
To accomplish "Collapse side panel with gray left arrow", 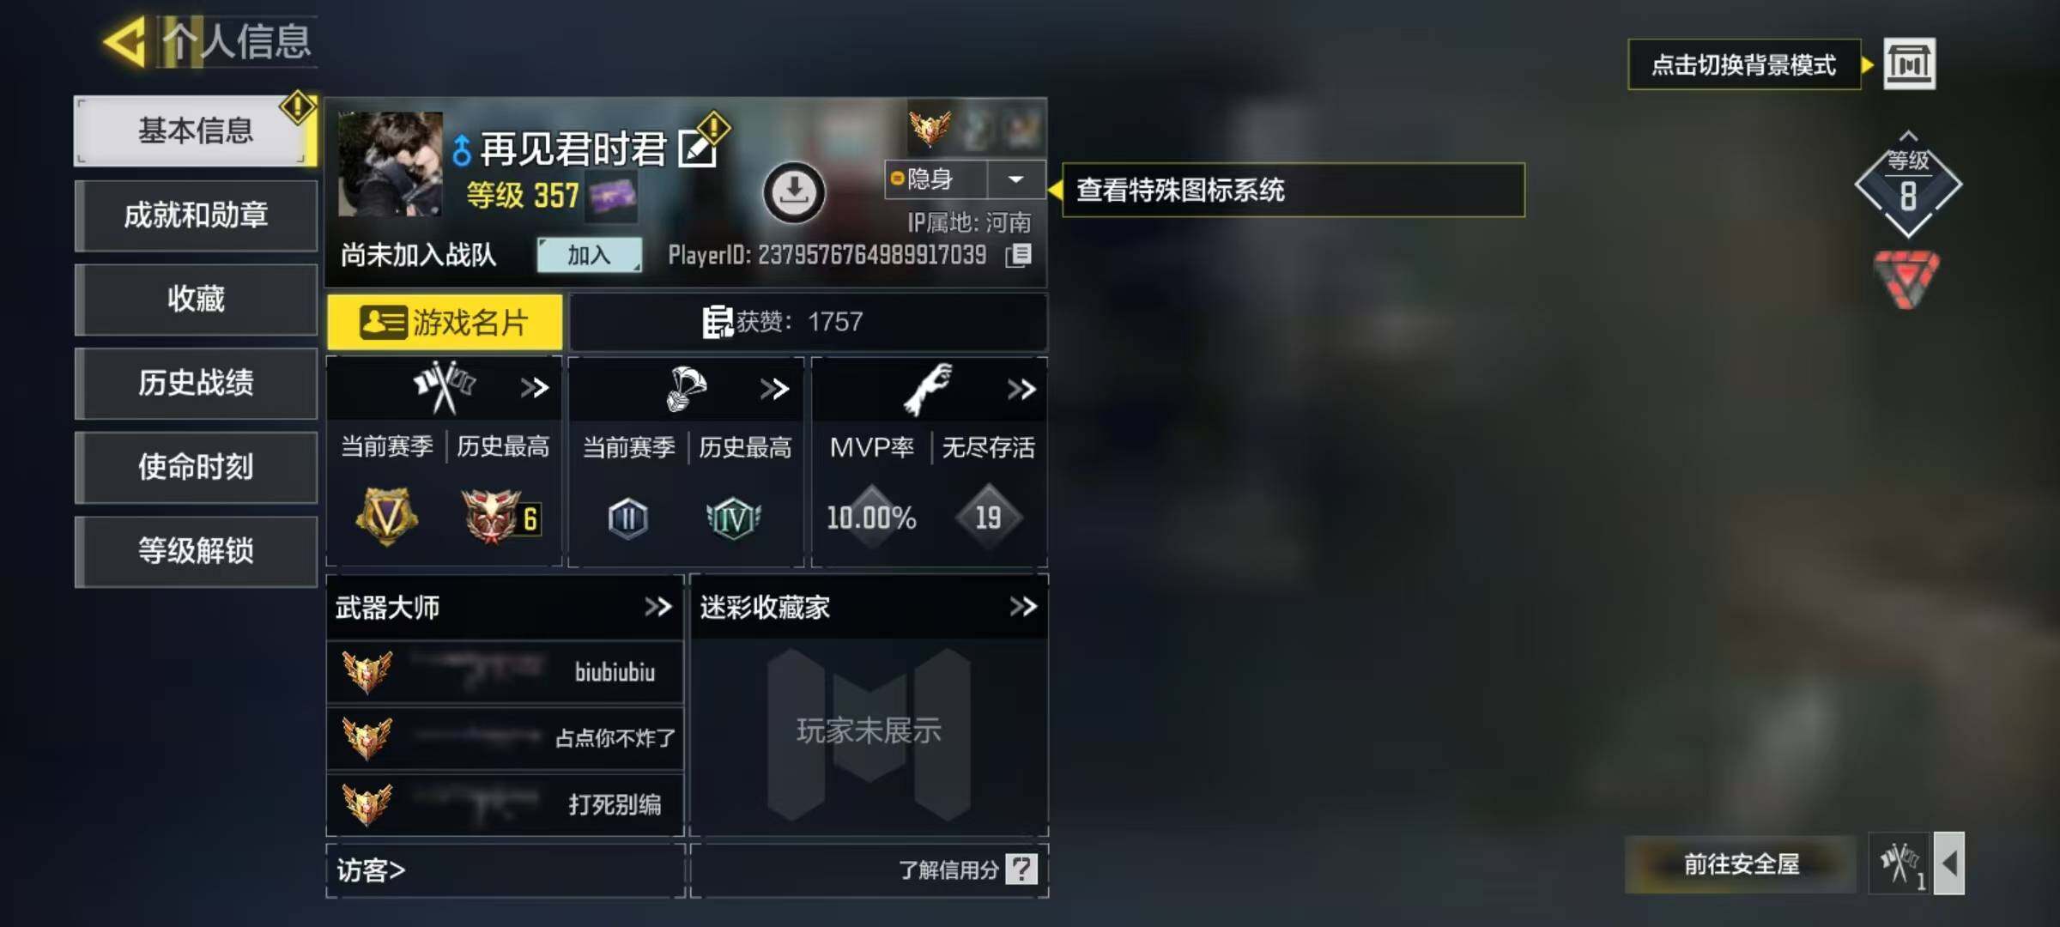I will [x=1950, y=863].
